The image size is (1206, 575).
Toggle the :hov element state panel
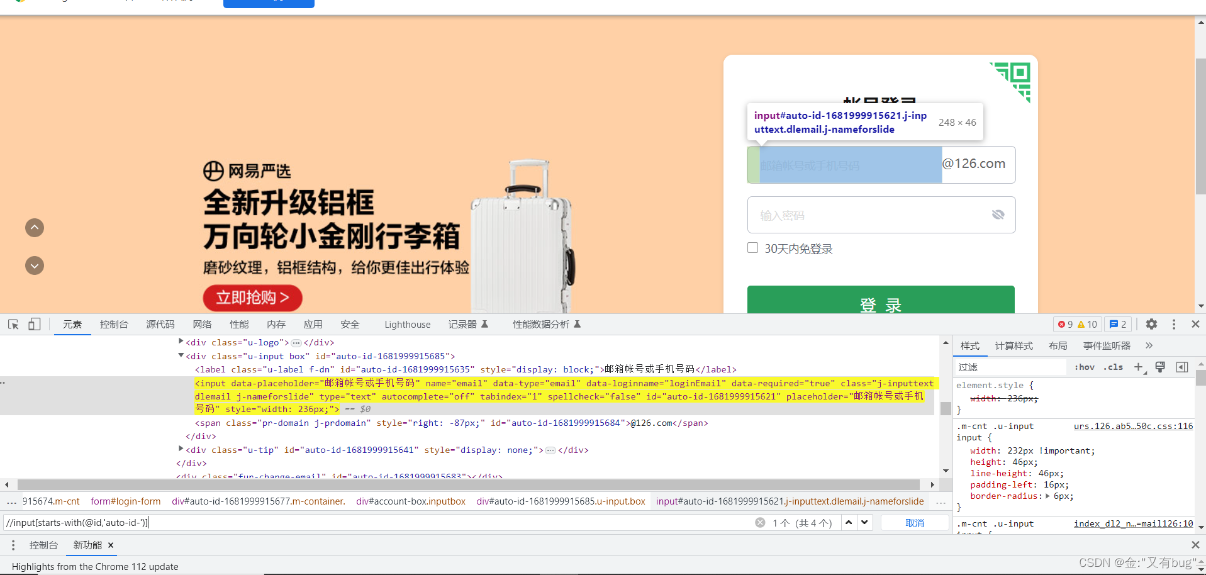point(1085,367)
